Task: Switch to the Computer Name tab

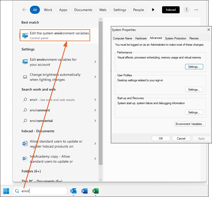Action: 122,38
